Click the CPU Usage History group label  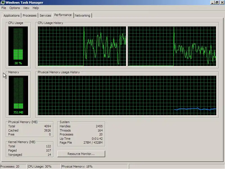tap(50, 23)
